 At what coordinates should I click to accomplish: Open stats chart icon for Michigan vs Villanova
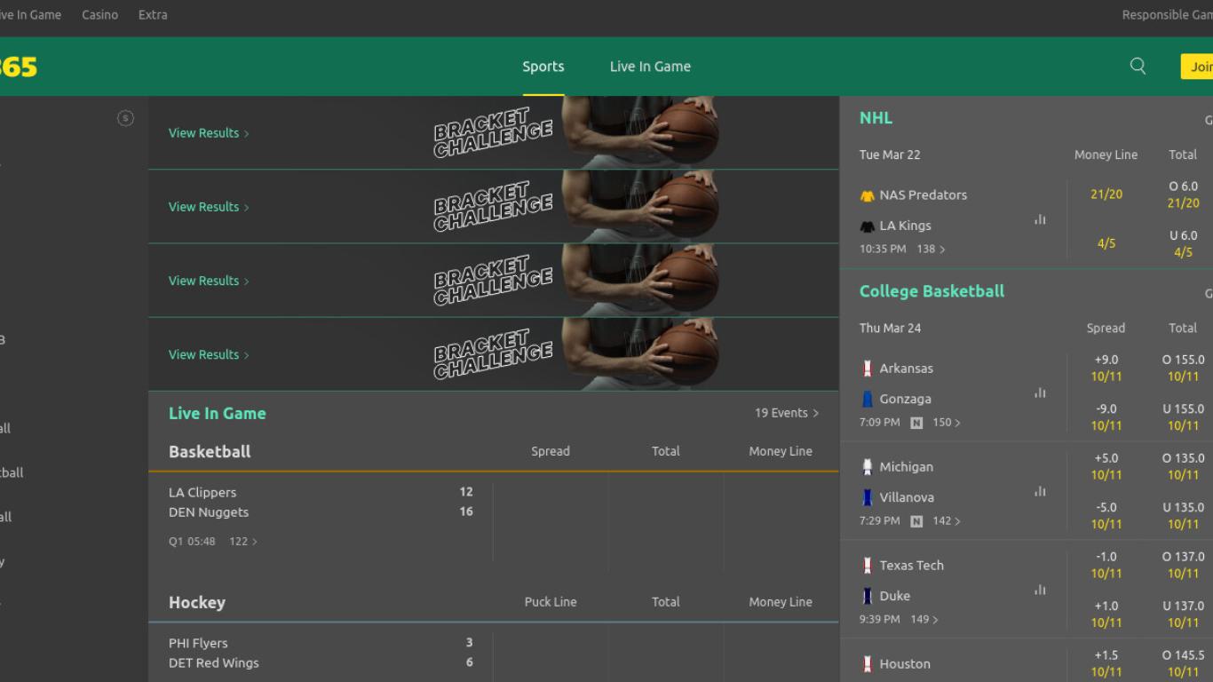[1040, 491]
